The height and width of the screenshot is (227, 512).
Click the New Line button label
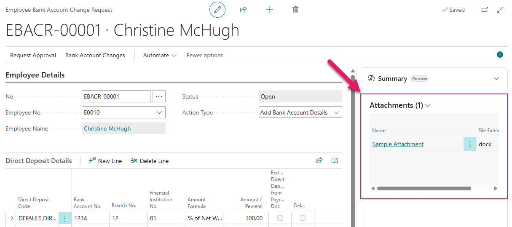click(x=110, y=161)
